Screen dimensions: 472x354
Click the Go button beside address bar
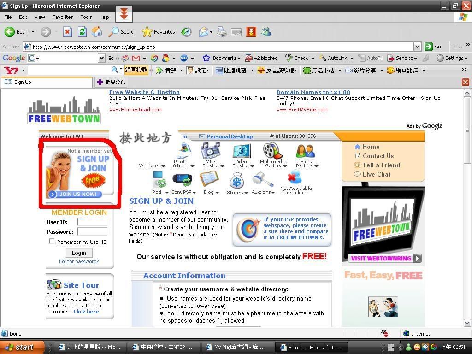pos(433,47)
